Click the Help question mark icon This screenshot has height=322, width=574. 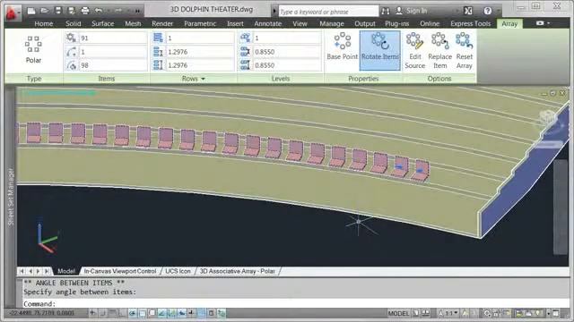point(487,11)
